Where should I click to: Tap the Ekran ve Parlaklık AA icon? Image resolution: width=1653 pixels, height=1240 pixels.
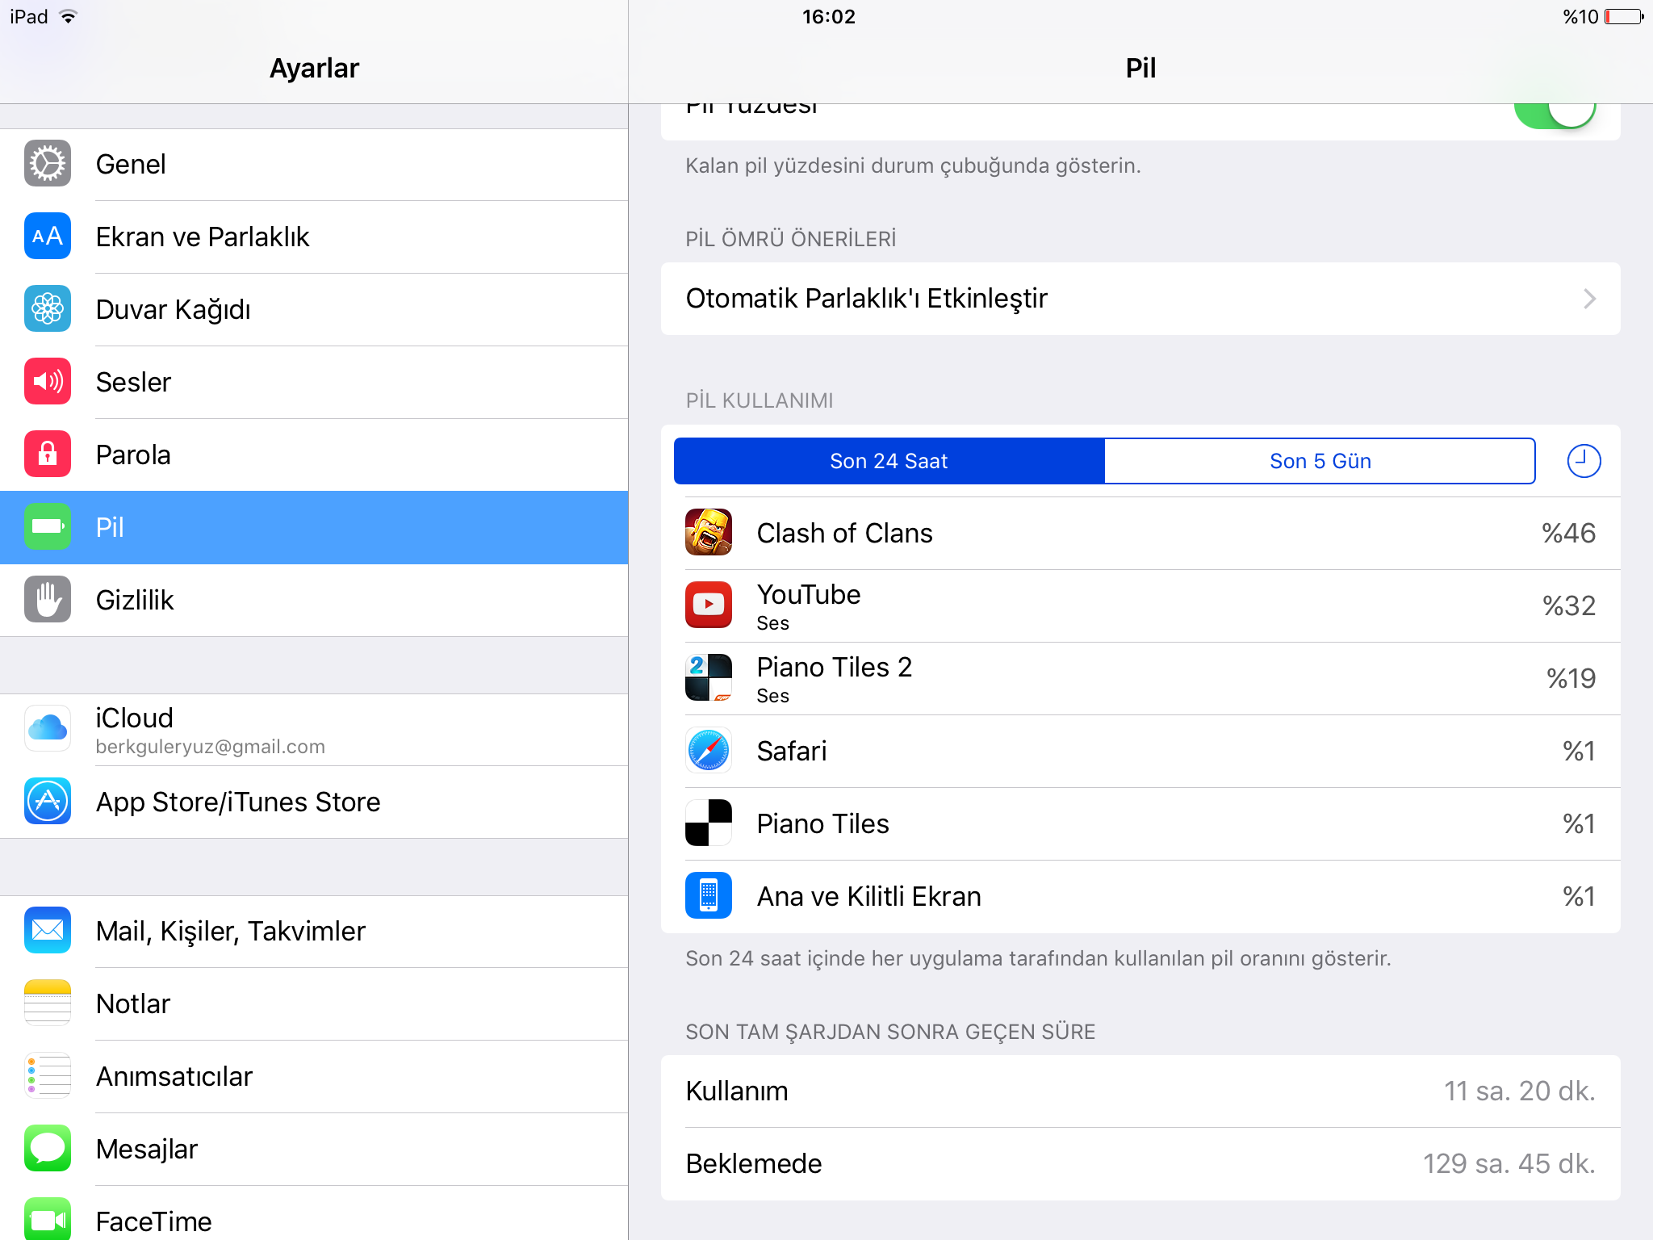48,237
